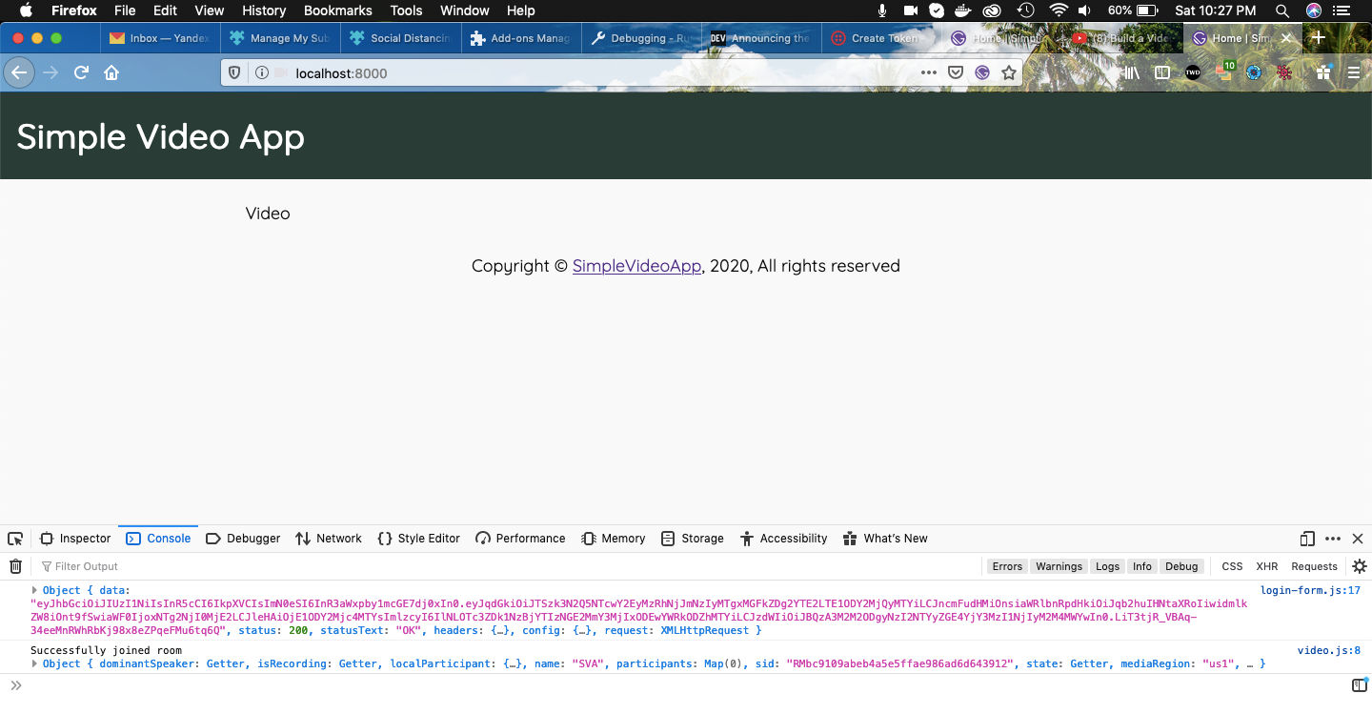Screen dimensions: 1372x714
Task: Open Docker menu bar icon
Action: 963,10
